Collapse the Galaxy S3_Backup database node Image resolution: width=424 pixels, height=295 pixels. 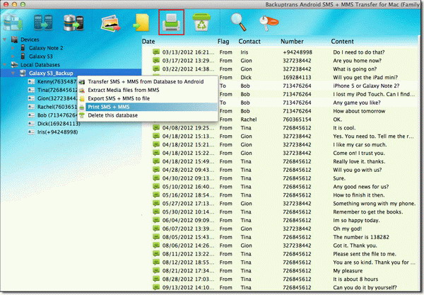(13, 73)
